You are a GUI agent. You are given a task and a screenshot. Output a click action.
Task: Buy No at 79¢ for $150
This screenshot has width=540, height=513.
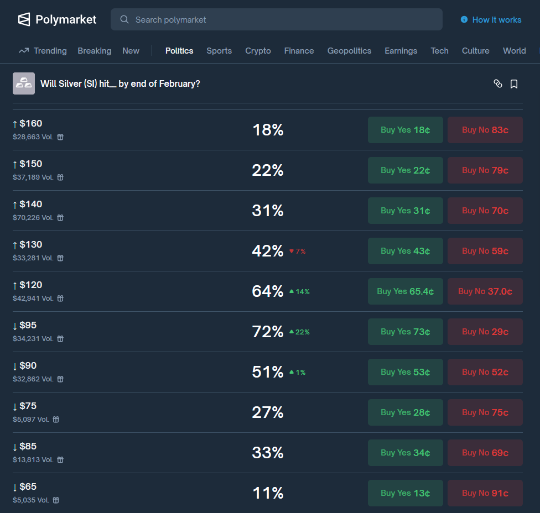click(x=485, y=170)
